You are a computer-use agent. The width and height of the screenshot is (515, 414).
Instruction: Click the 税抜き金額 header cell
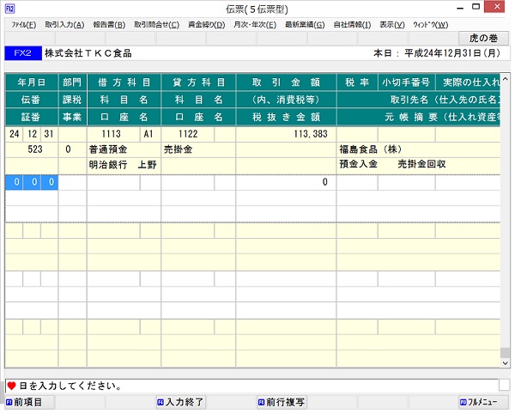click(286, 117)
